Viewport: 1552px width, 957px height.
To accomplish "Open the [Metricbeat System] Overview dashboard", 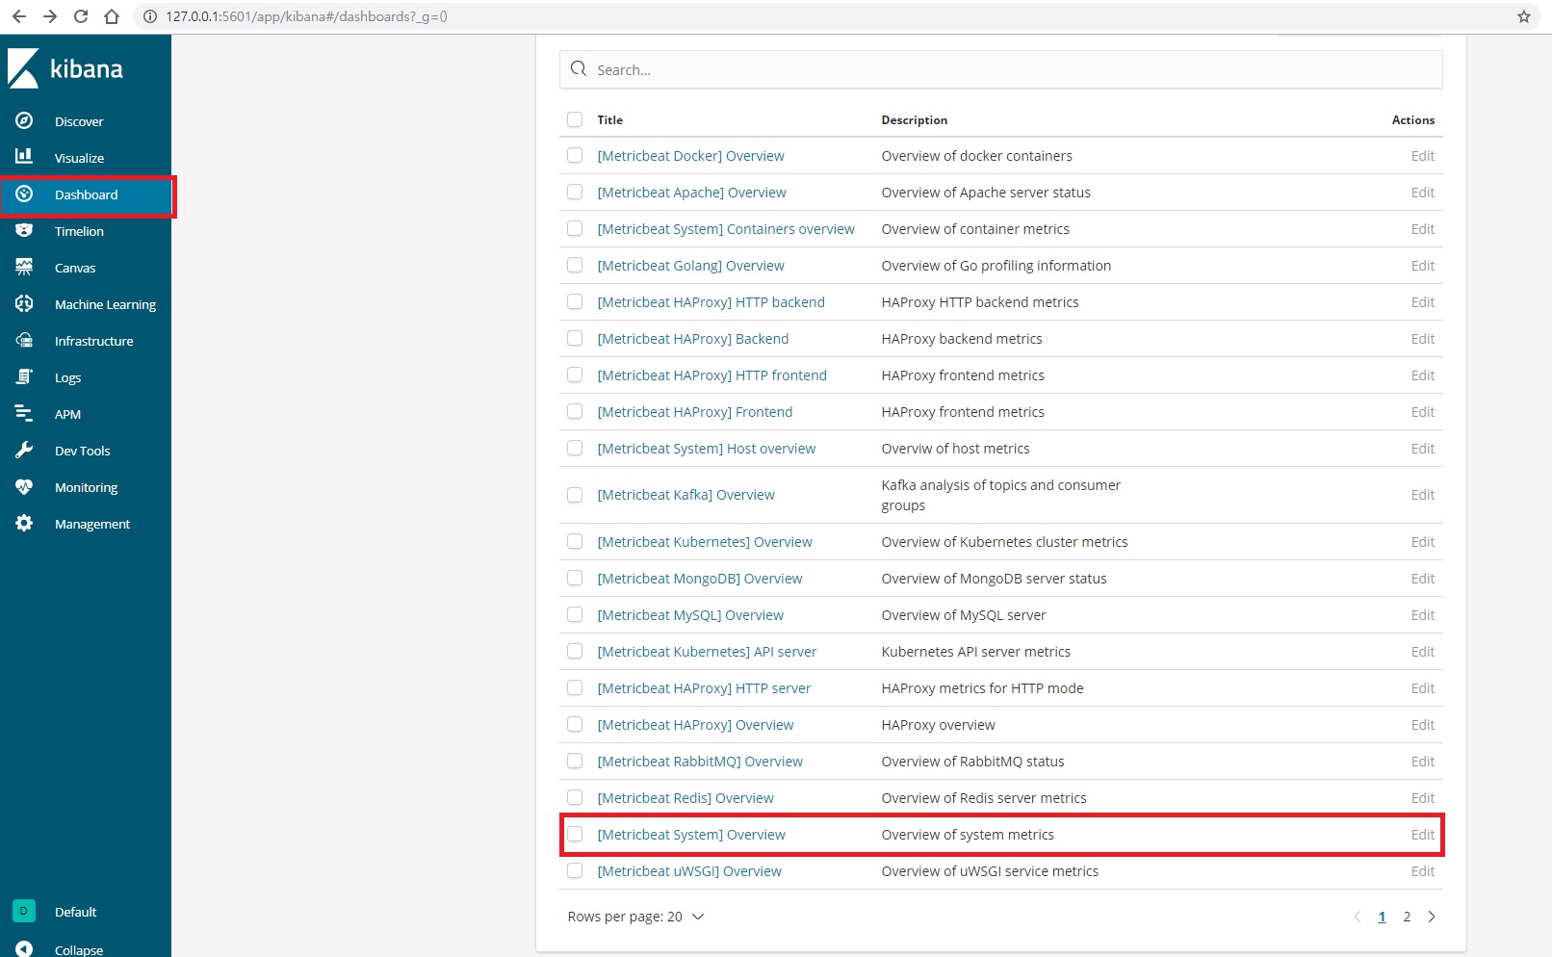I will pyautogui.click(x=690, y=834).
